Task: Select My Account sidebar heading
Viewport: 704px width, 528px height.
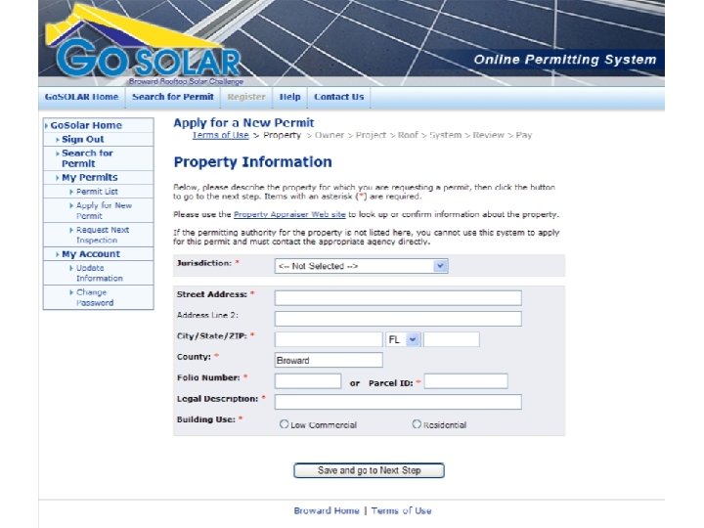Action: tap(91, 254)
